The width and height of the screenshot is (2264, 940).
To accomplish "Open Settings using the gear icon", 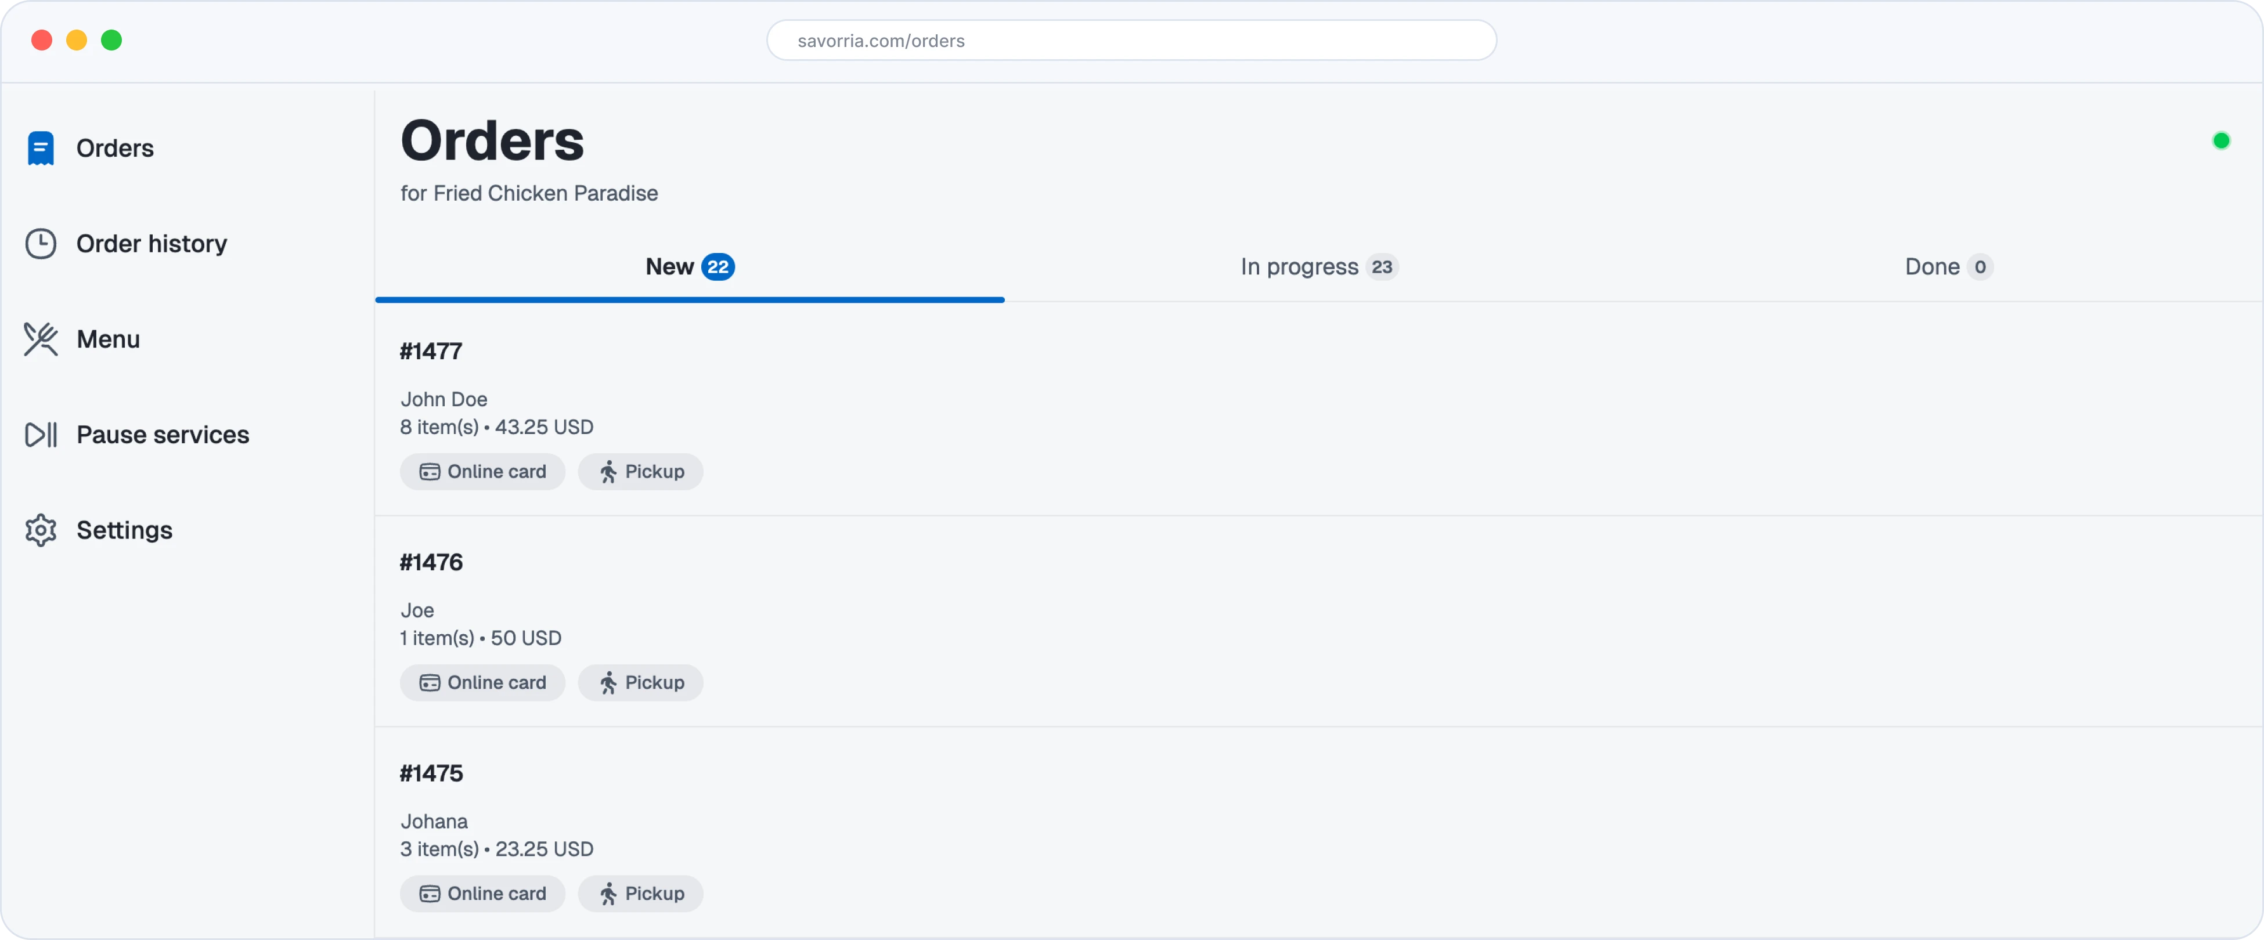I will 41,530.
